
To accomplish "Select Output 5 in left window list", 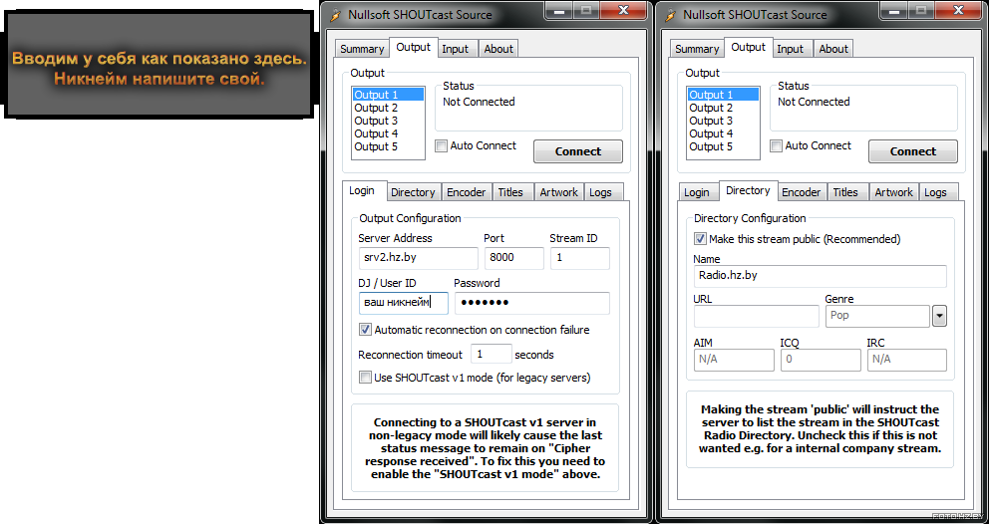I will click(388, 146).
